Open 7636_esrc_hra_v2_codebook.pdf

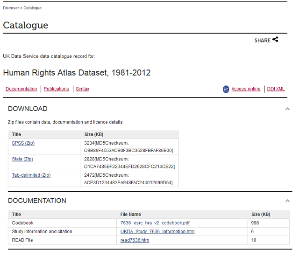tap(155, 223)
